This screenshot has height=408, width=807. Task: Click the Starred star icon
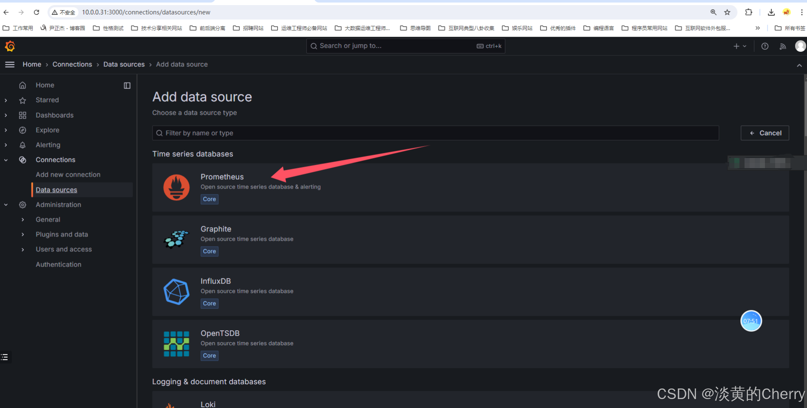pos(23,100)
